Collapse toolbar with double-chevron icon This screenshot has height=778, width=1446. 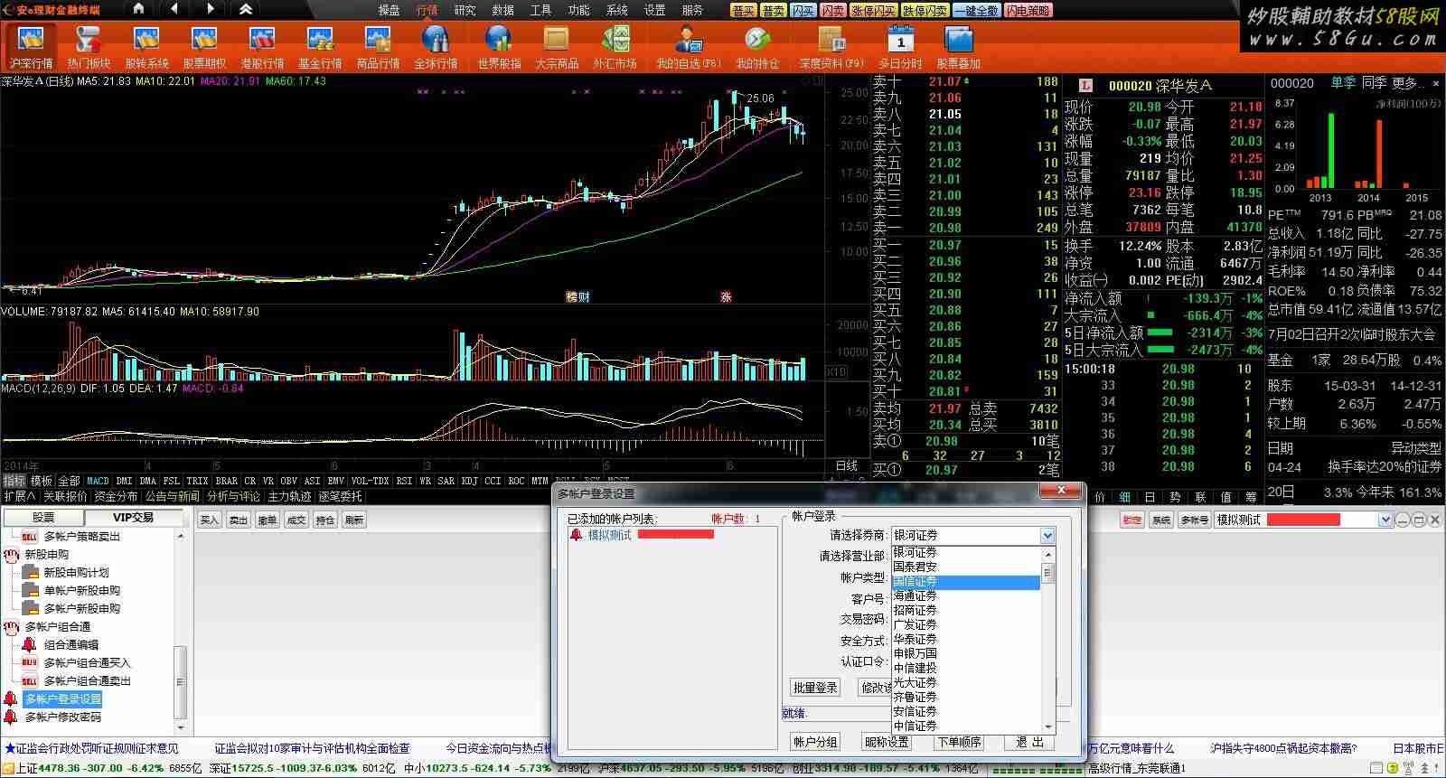point(246,9)
